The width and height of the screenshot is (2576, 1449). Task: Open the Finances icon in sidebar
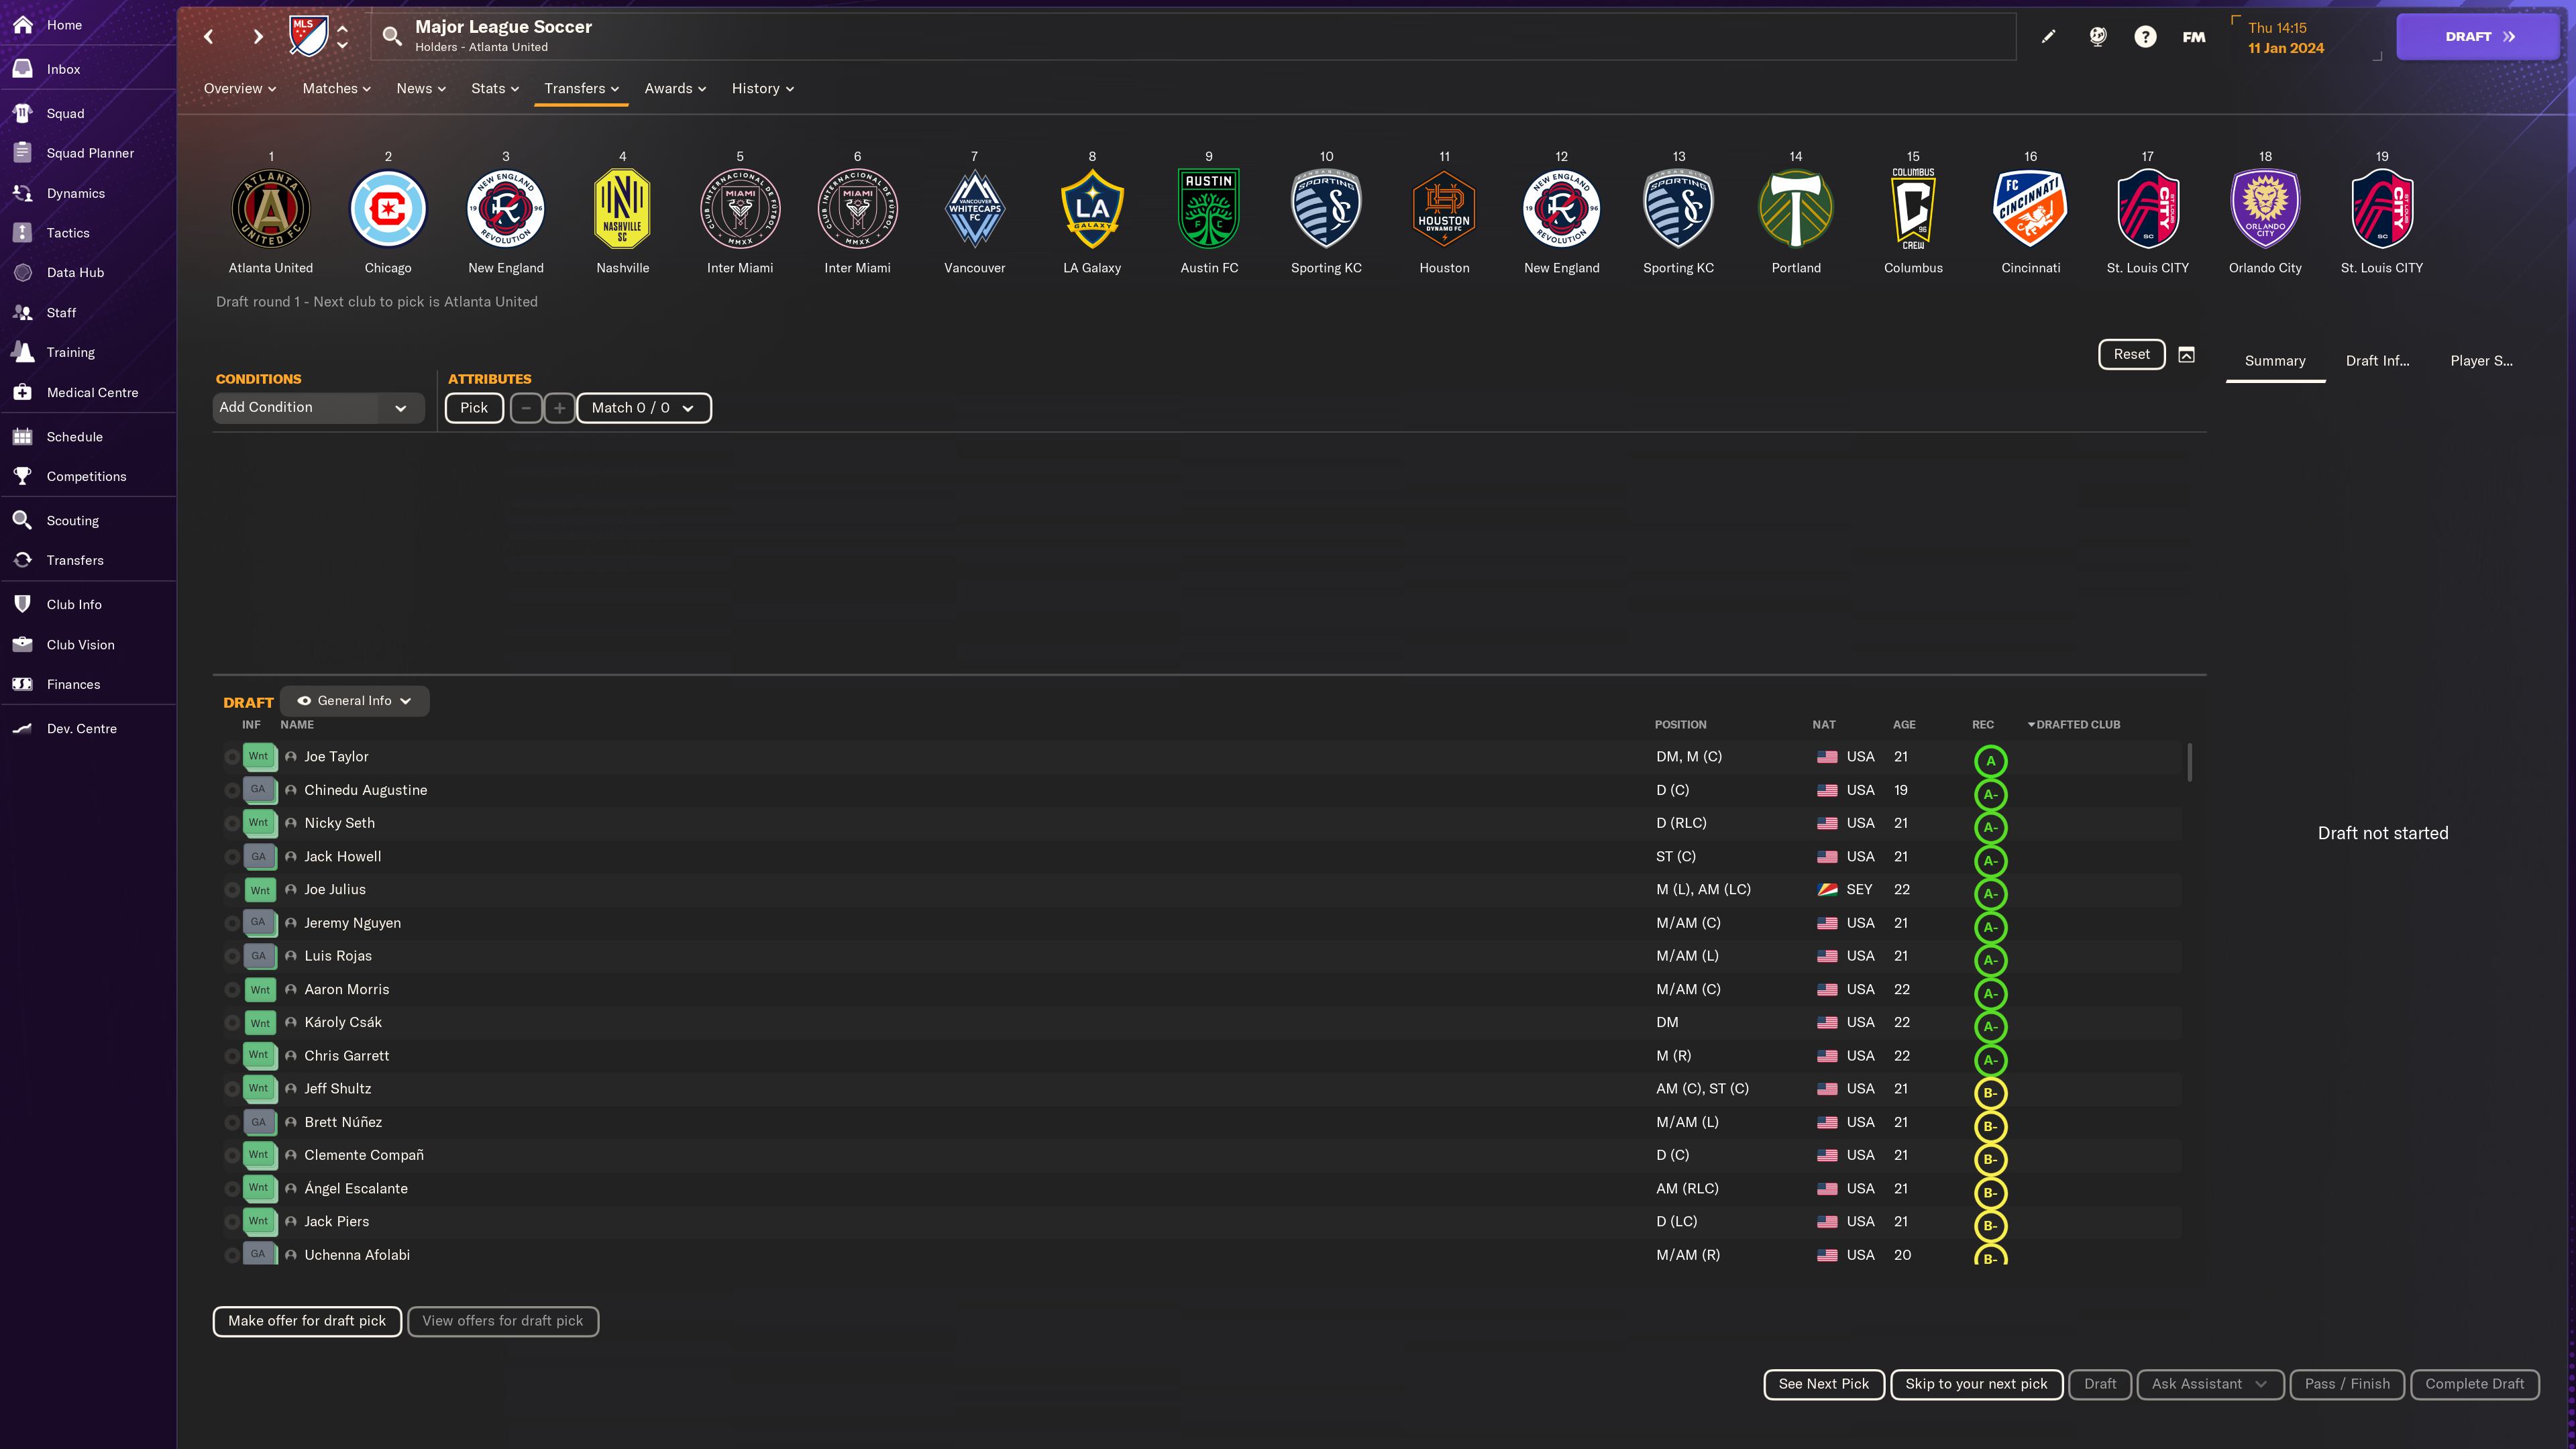[22, 684]
